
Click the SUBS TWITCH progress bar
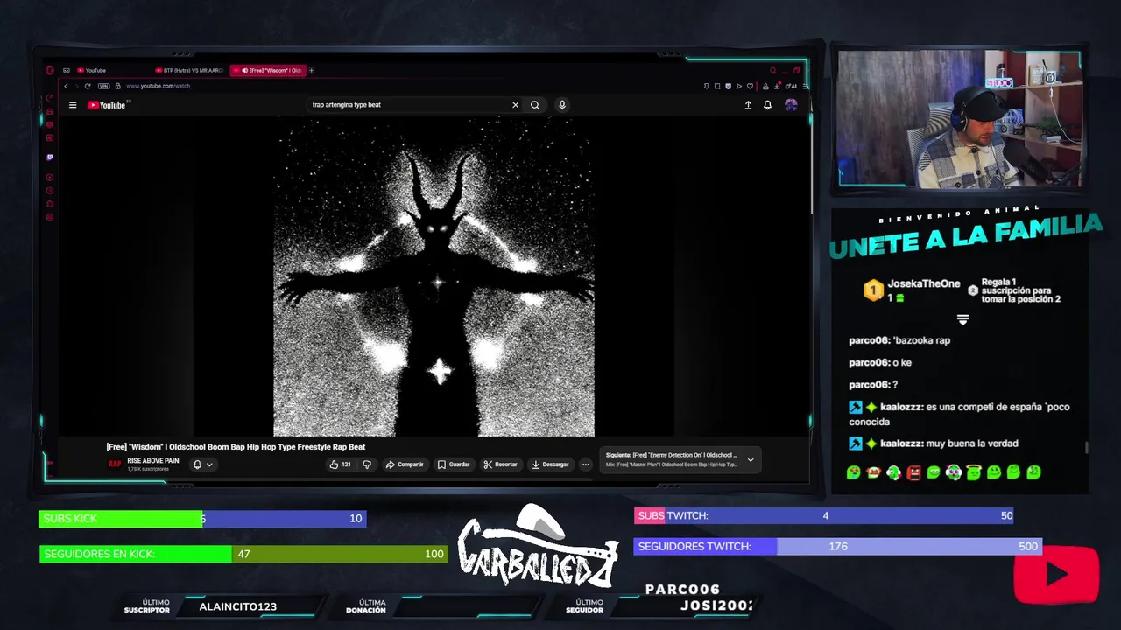tap(823, 515)
